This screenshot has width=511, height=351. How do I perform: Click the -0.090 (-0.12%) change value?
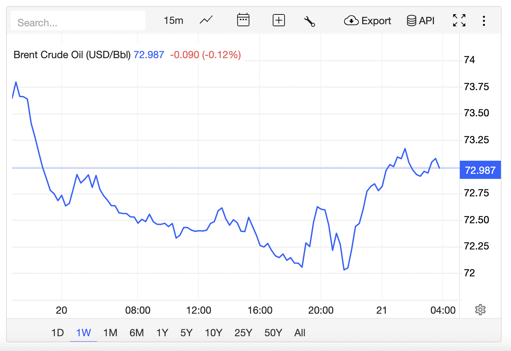pos(205,54)
